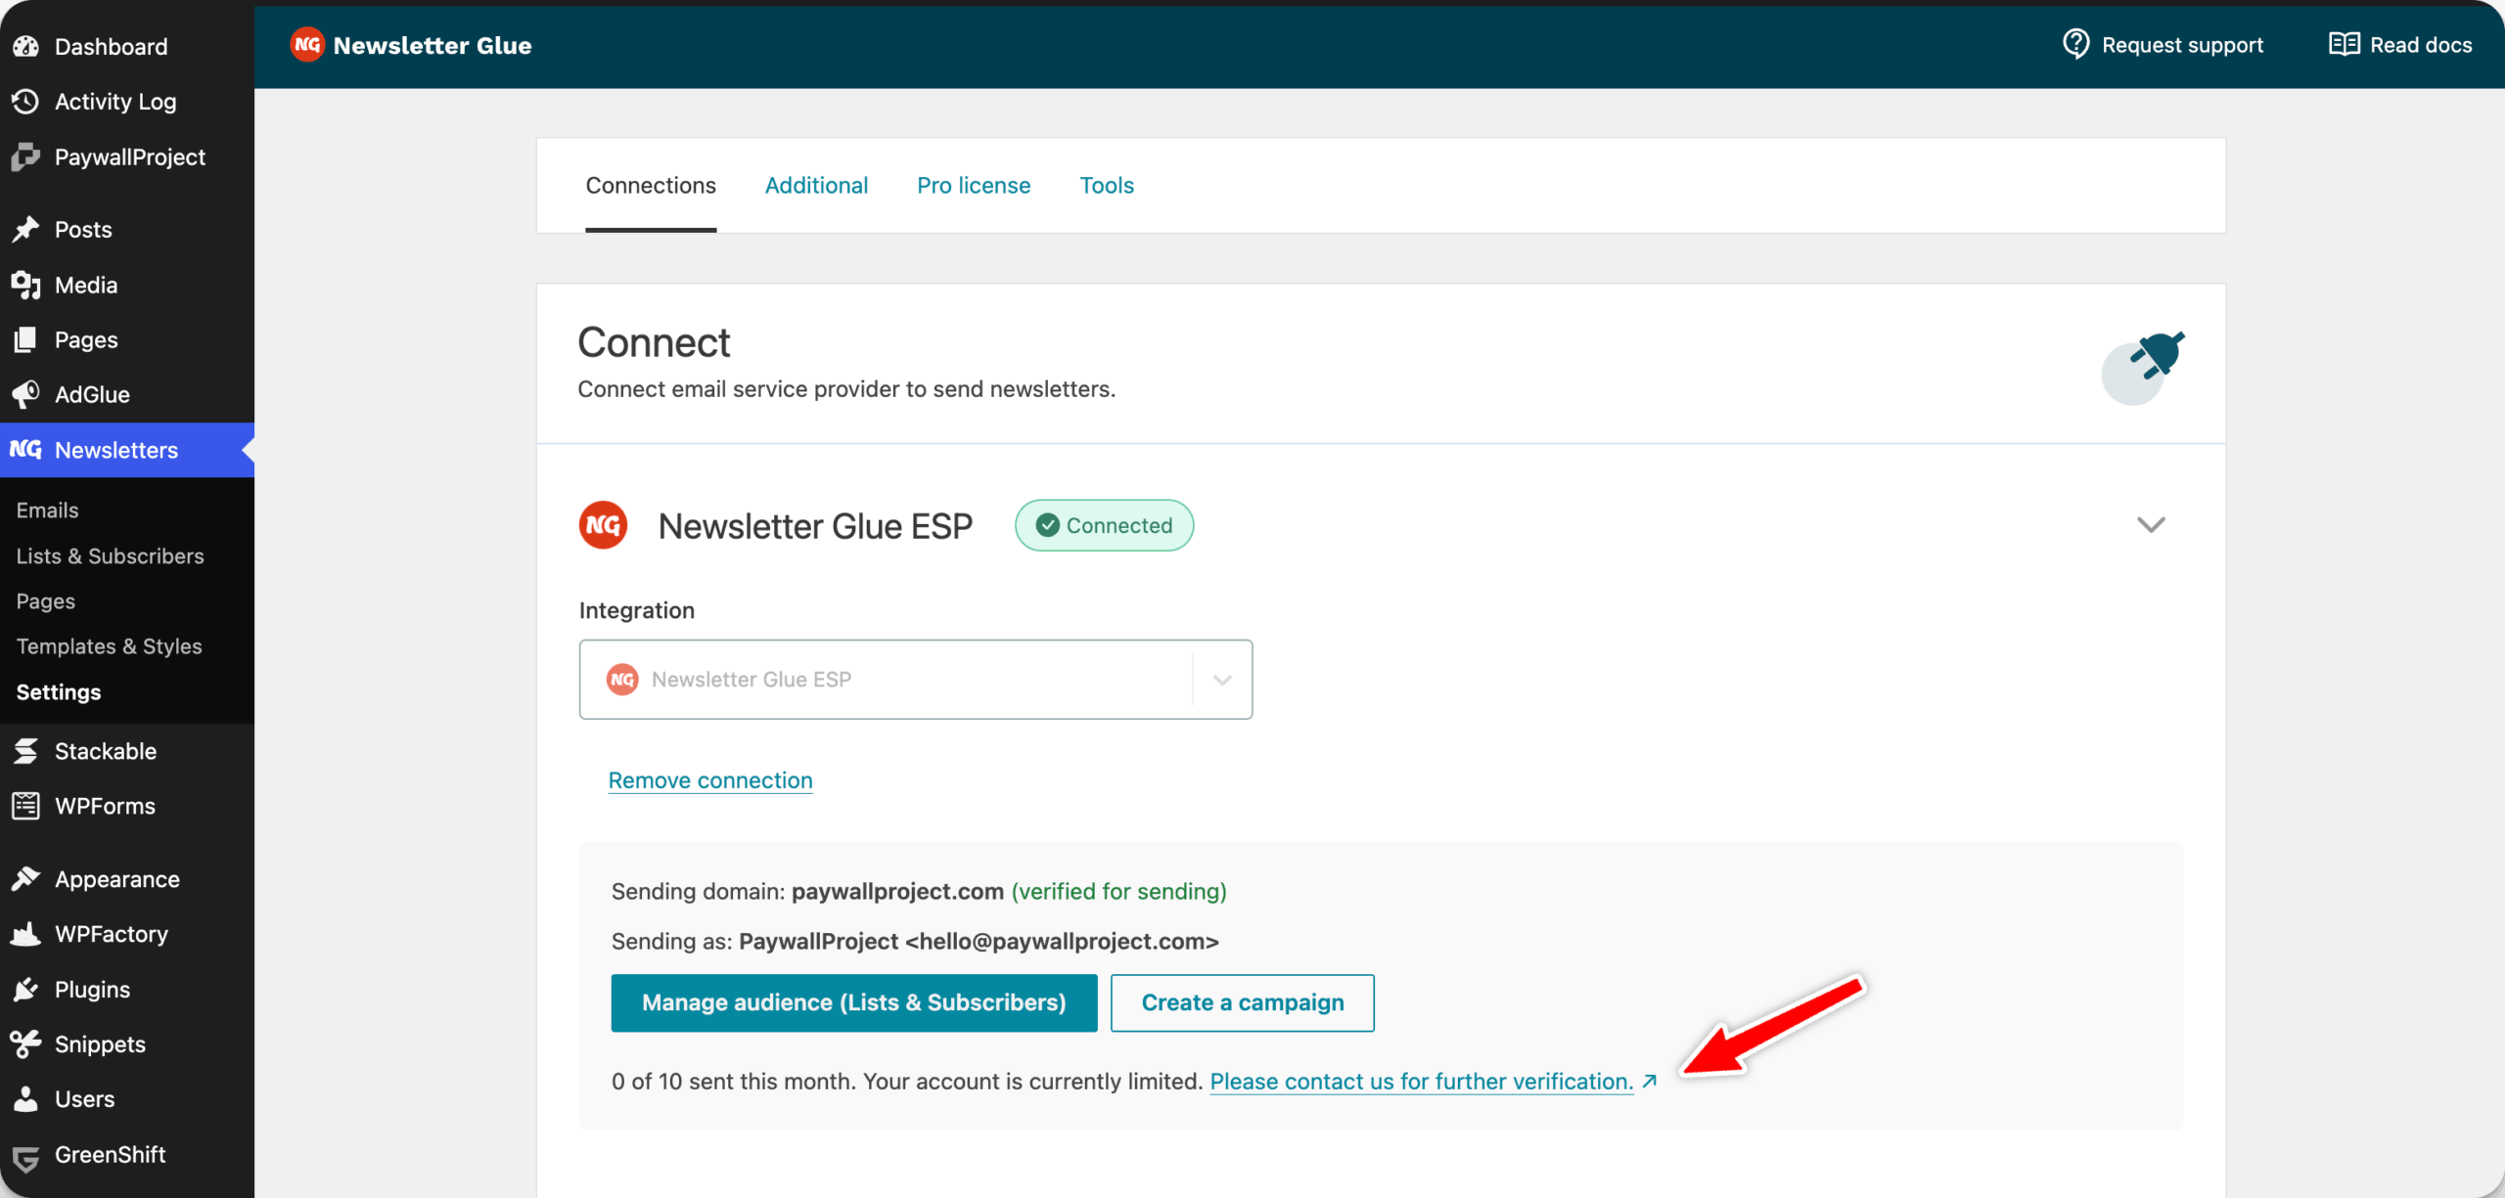Click the AdGlue megaphone icon

[x=26, y=394]
